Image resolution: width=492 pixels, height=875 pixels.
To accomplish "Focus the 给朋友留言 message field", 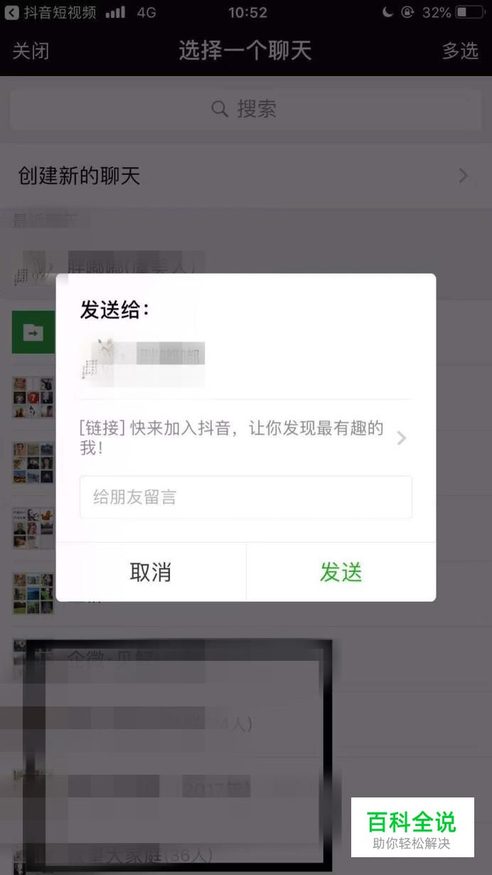I will point(246,497).
